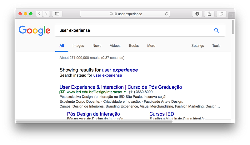This screenshot has width=250, height=145.
Task: Show the Safari sidebar
Action: [57, 14]
